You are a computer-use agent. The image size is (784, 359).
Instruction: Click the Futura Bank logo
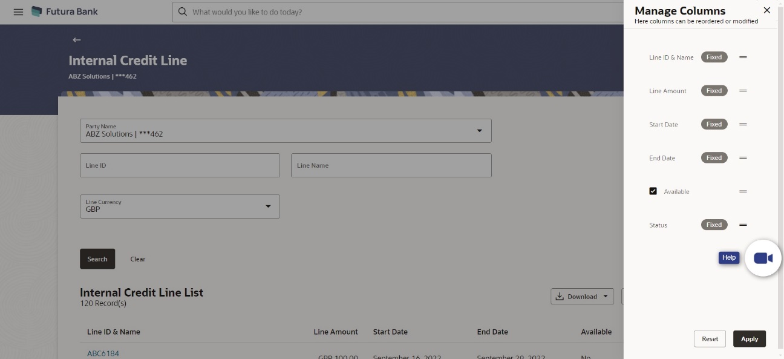pos(64,12)
